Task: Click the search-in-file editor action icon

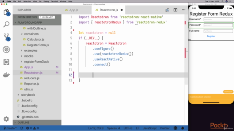Action: 167,10
